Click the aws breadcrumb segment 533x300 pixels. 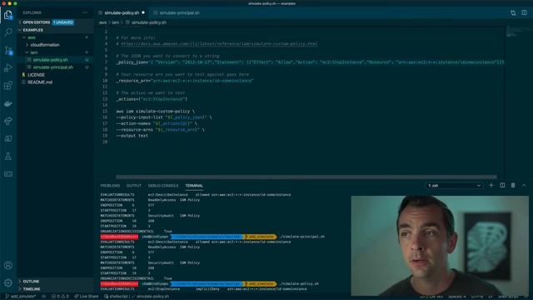(x=102, y=22)
